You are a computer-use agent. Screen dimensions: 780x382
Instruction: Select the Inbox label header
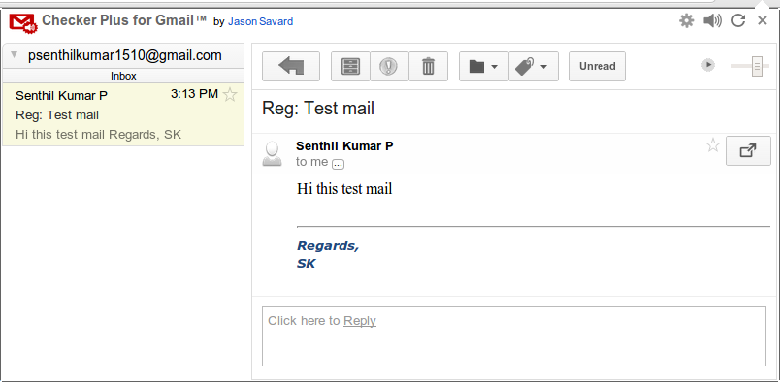click(123, 76)
